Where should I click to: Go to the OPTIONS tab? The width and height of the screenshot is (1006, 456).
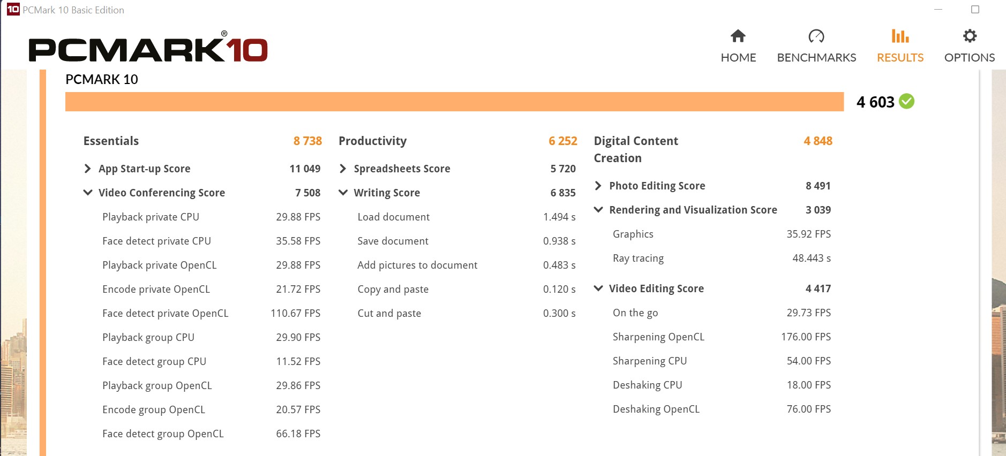tap(970, 46)
